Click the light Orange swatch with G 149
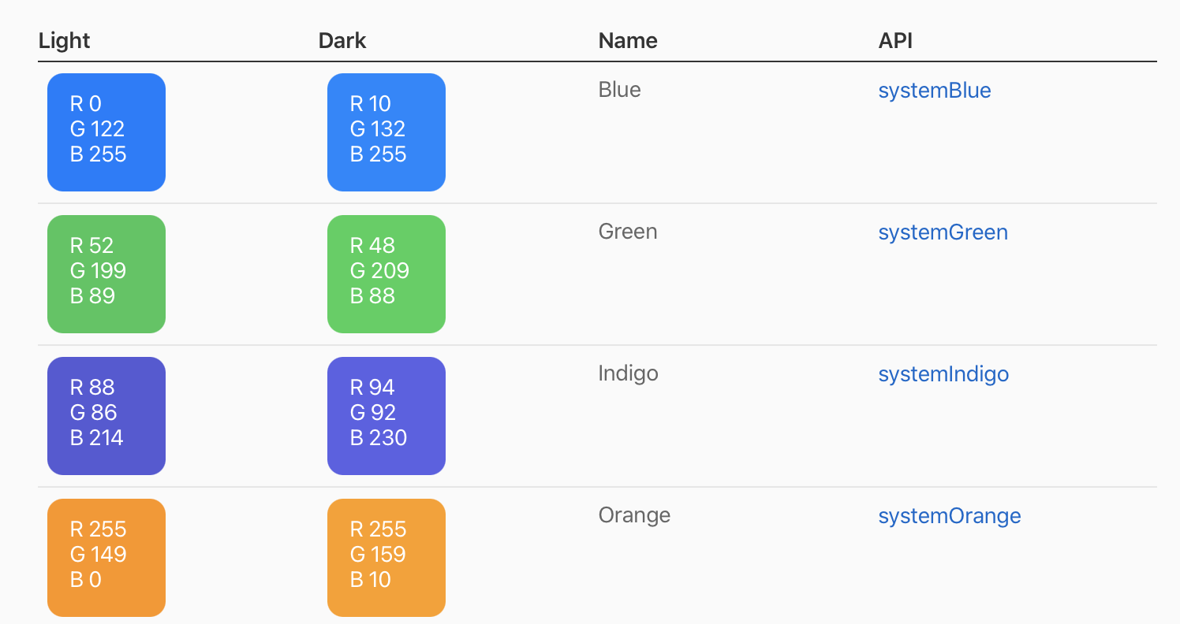 [x=106, y=557]
